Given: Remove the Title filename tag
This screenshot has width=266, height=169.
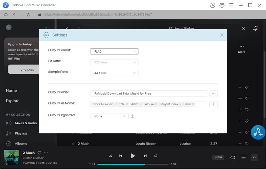Looking at the screenshot, I should 127,104.
